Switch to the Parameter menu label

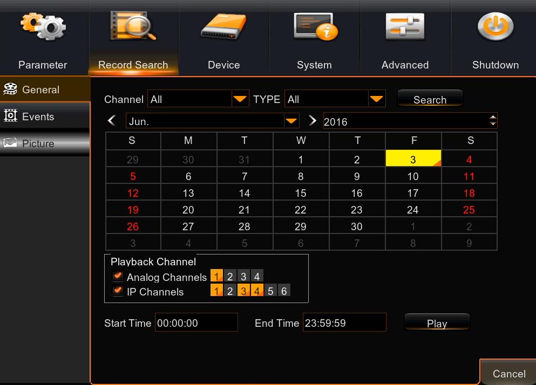coord(43,65)
